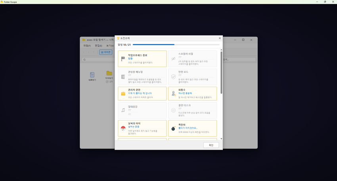This screenshot has height=181, width=337.
Task: Close the 도전과제 dialog
Action: [x=220, y=38]
